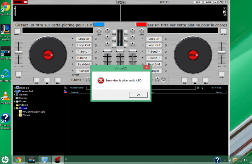252x164 pixels.
Task: Click the left deck play/pause button
Action: pyautogui.click(x=58, y=80)
